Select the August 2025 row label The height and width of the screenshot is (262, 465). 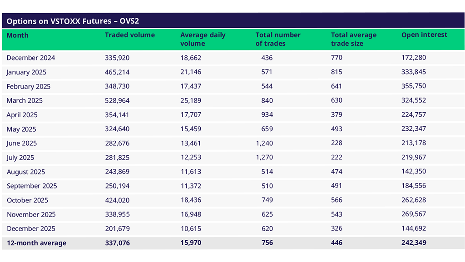(x=26, y=172)
